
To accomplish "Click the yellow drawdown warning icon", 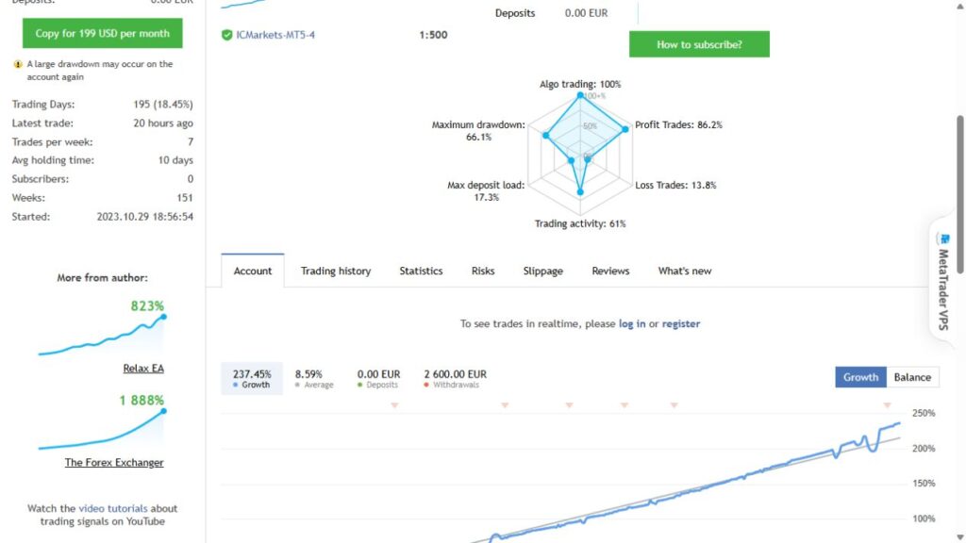I will point(18,64).
